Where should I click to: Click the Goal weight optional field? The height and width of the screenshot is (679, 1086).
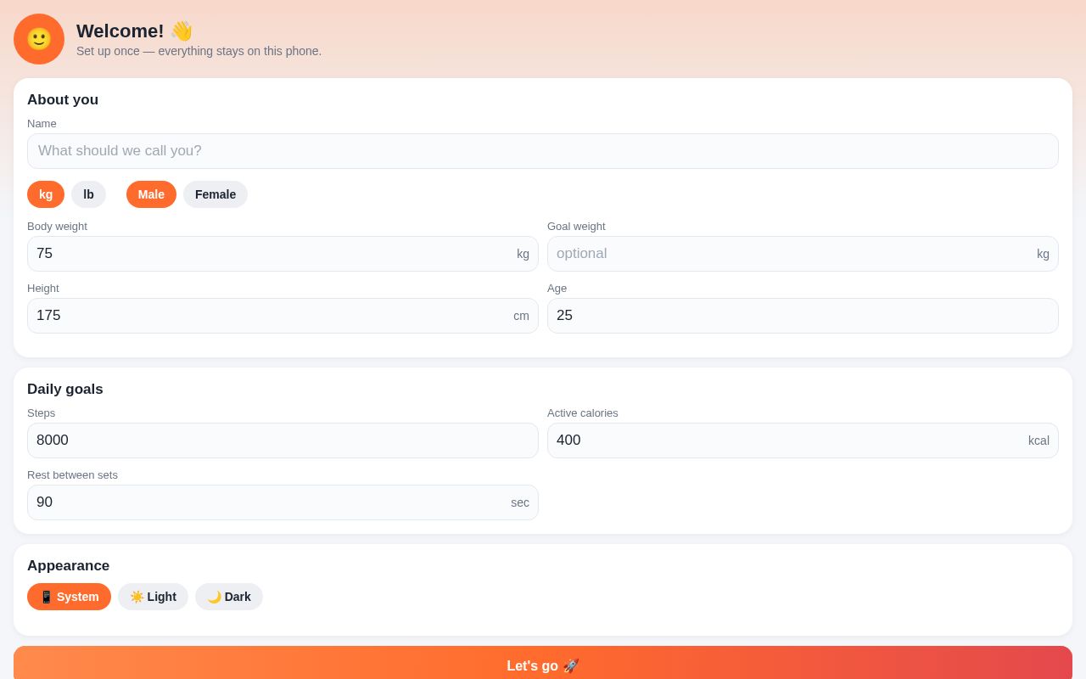point(803,254)
